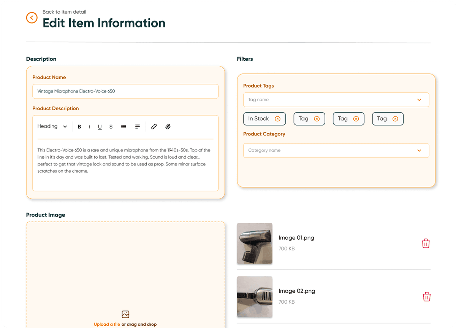This screenshot has height=328, width=456.
Task: Delete Image 01.png with trash icon
Action: click(x=426, y=244)
